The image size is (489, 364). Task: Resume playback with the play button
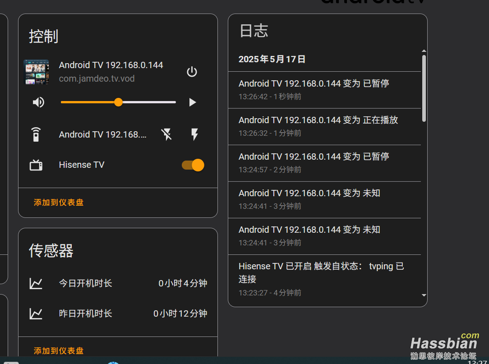[x=193, y=102]
